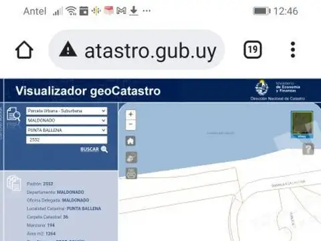Select the Localidad Catastral PUNTA BALLENA text
The image size is (321, 241).
pyautogui.click(x=64, y=209)
